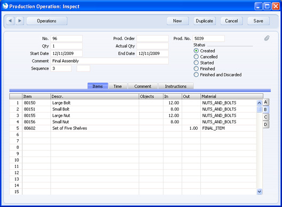This screenshot has width=282, height=207.
Task: Select the Cancelled status radio button
Action: [x=196, y=57]
